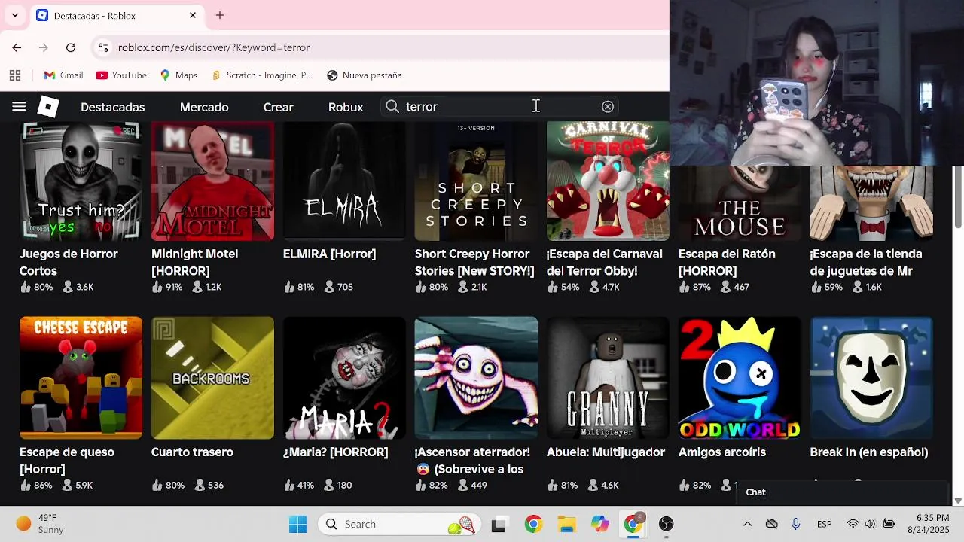Click the Abuela: Multijugador title

point(606,452)
